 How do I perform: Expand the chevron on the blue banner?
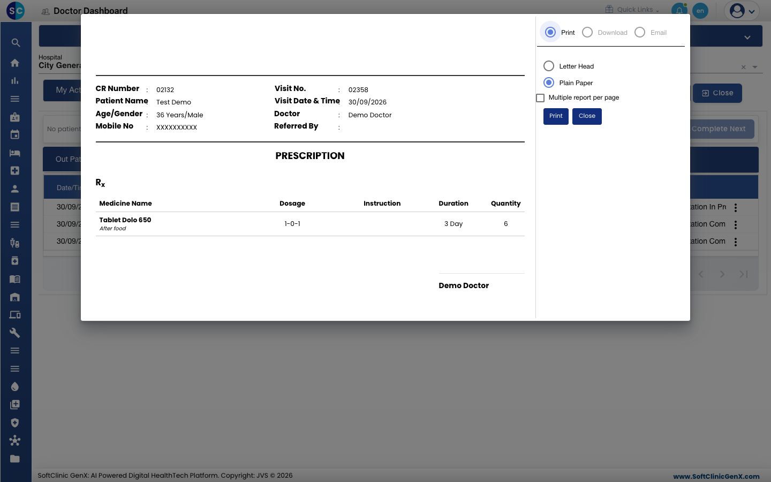747,37
